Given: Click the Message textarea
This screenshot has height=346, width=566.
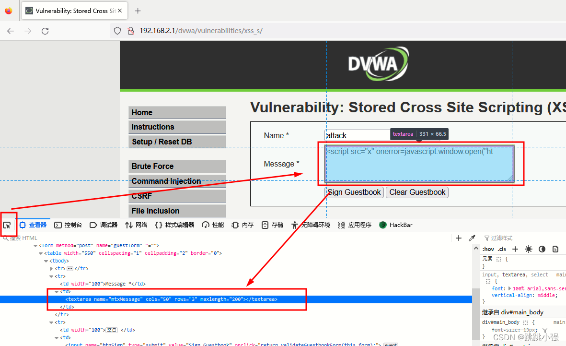Looking at the screenshot, I should [x=419, y=164].
